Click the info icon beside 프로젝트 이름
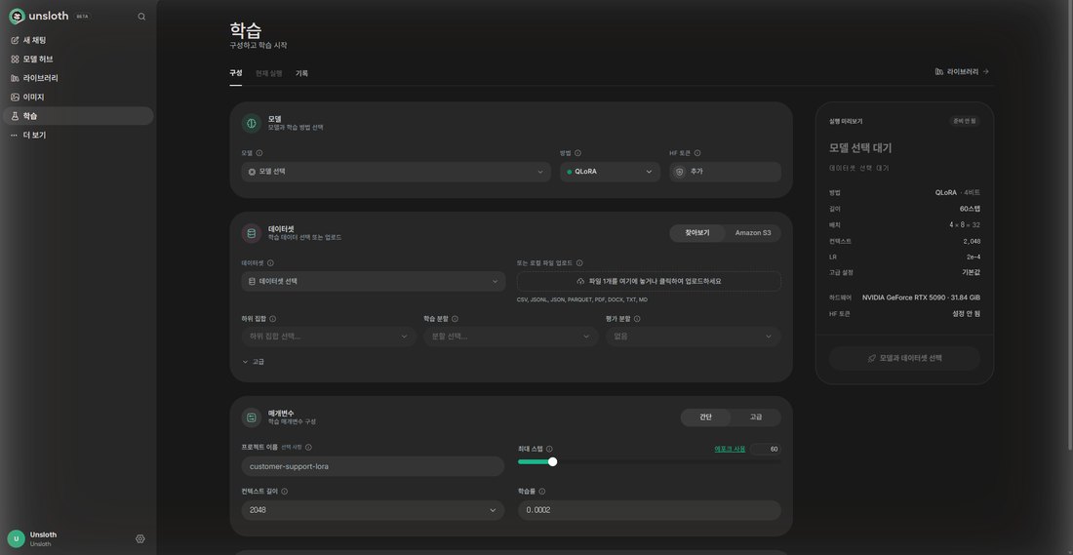The height and width of the screenshot is (555, 1073). click(x=308, y=448)
